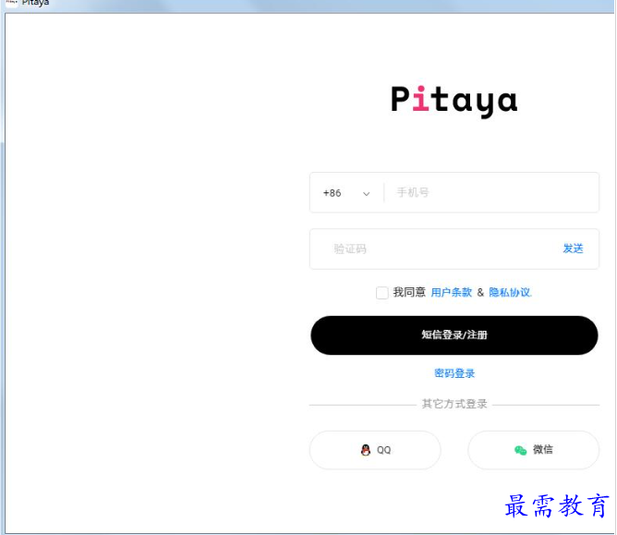Open the 隐私协议 privacy policy link
The image size is (617, 535).
[510, 292]
